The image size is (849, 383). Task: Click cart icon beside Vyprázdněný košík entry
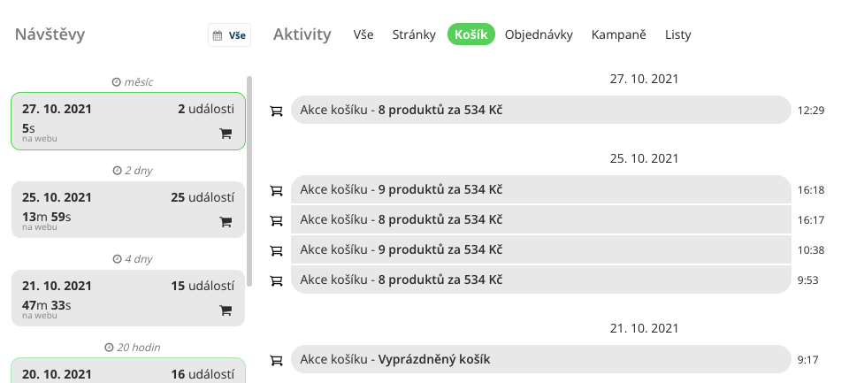276,360
